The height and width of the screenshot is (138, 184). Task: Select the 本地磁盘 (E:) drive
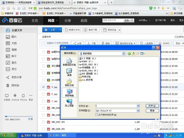(87, 68)
